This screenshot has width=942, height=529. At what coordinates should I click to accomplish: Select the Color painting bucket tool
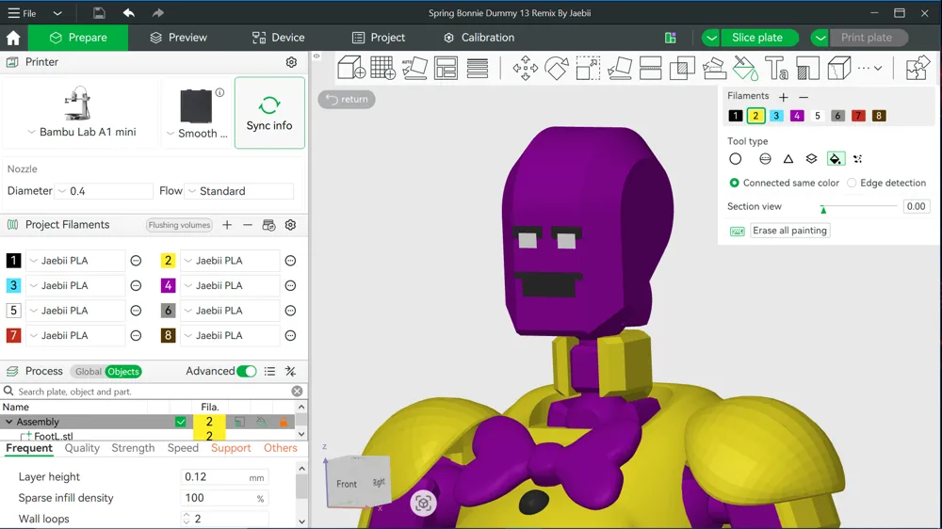click(x=745, y=68)
